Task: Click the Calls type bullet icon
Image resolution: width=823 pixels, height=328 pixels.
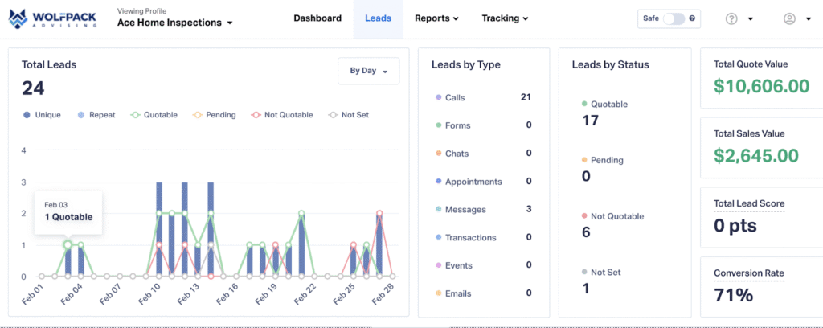Action: click(438, 97)
